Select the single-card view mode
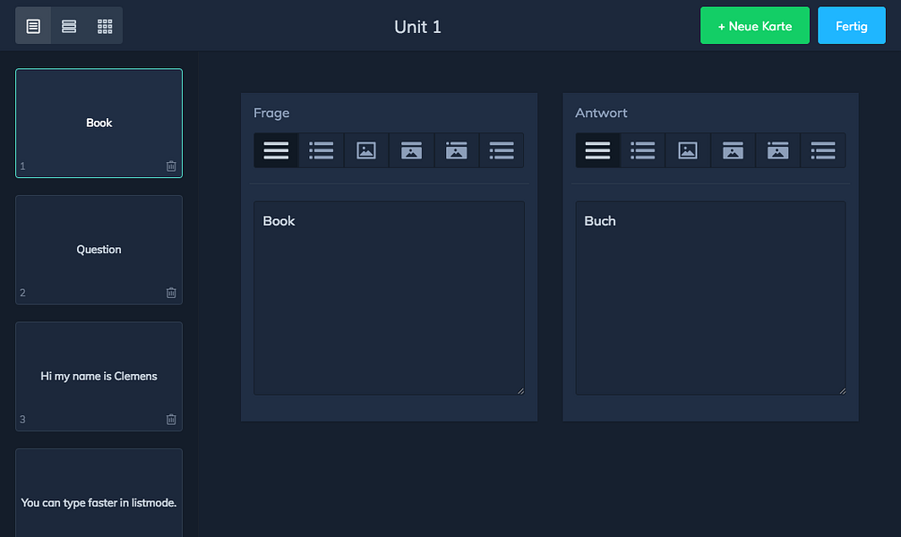This screenshot has height=537, width=901. (33, 25)
